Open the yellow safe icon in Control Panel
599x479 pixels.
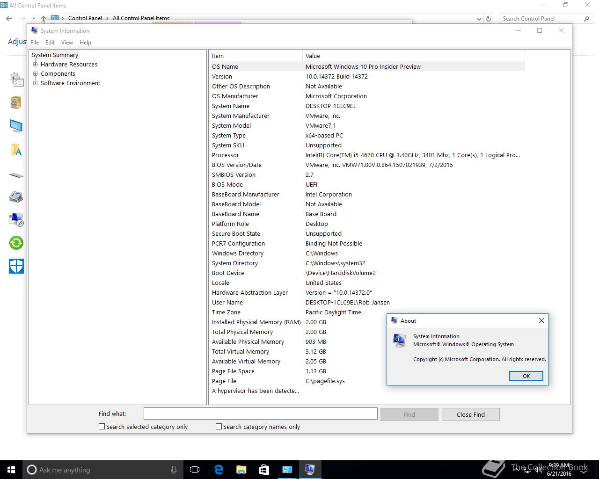[x=16, y=102]
